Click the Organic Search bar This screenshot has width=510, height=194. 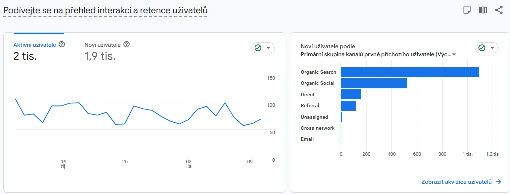[x=410, y=72]
